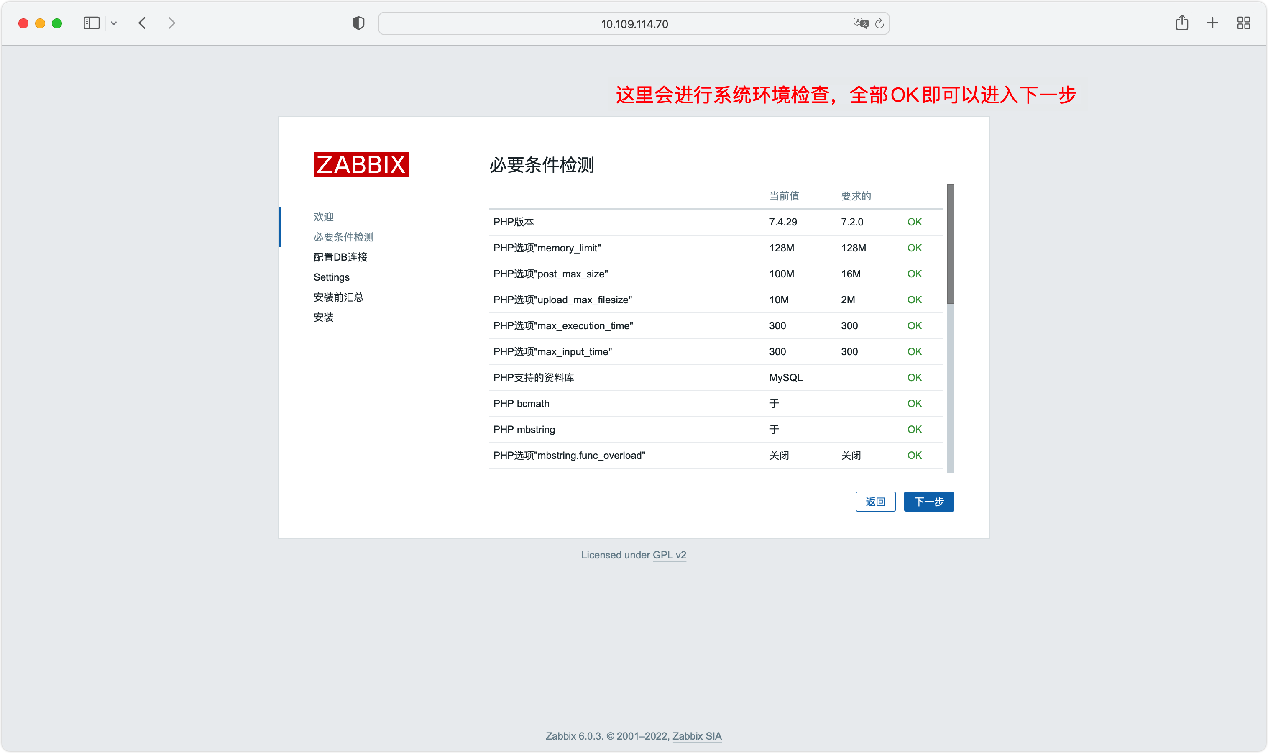Click the 返回 button
This screenshot has width=1268, height=753.
pos(875,501)
